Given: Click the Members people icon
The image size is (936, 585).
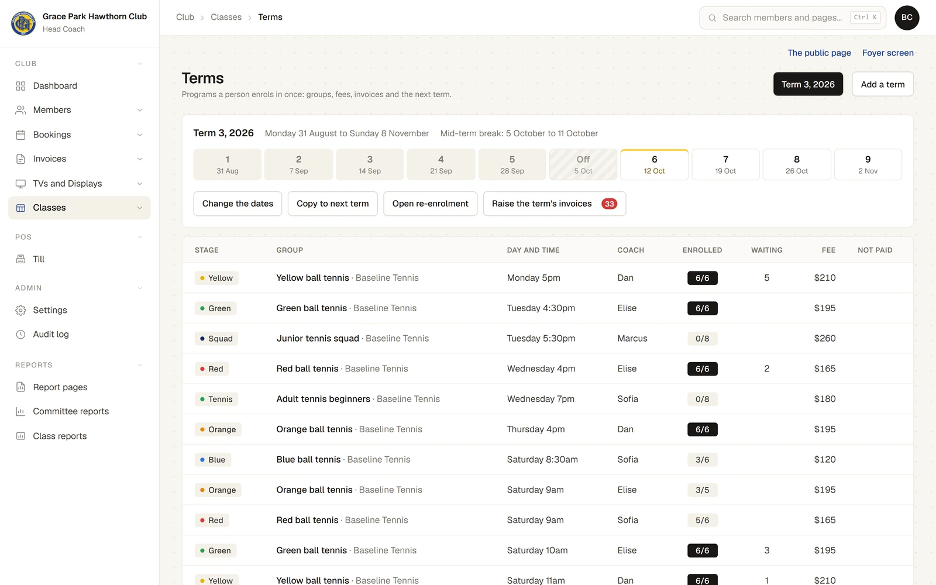Looking at the screenshot, I should 20,110.
